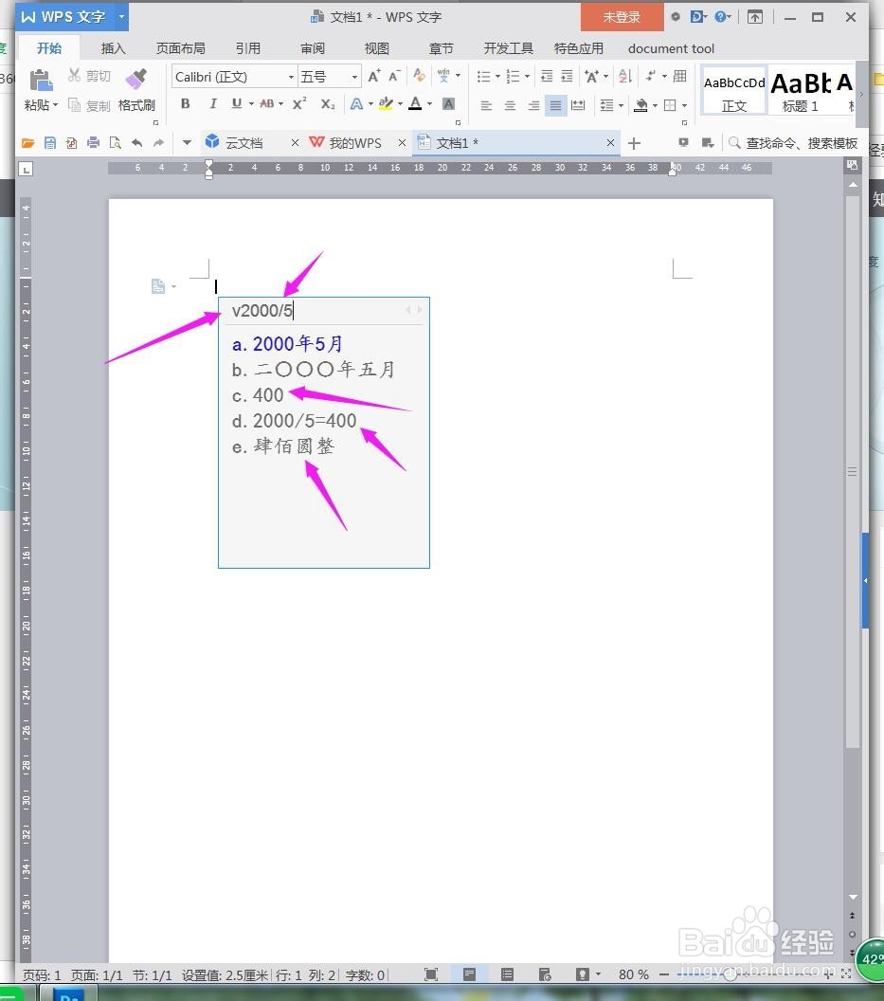Toggle Italic formatting
Screen dimensions: 884x1001
coord(212,103)
